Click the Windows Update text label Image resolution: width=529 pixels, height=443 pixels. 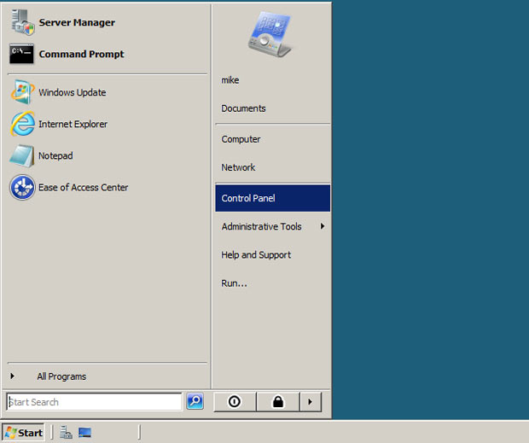click(x=73, y=92)
